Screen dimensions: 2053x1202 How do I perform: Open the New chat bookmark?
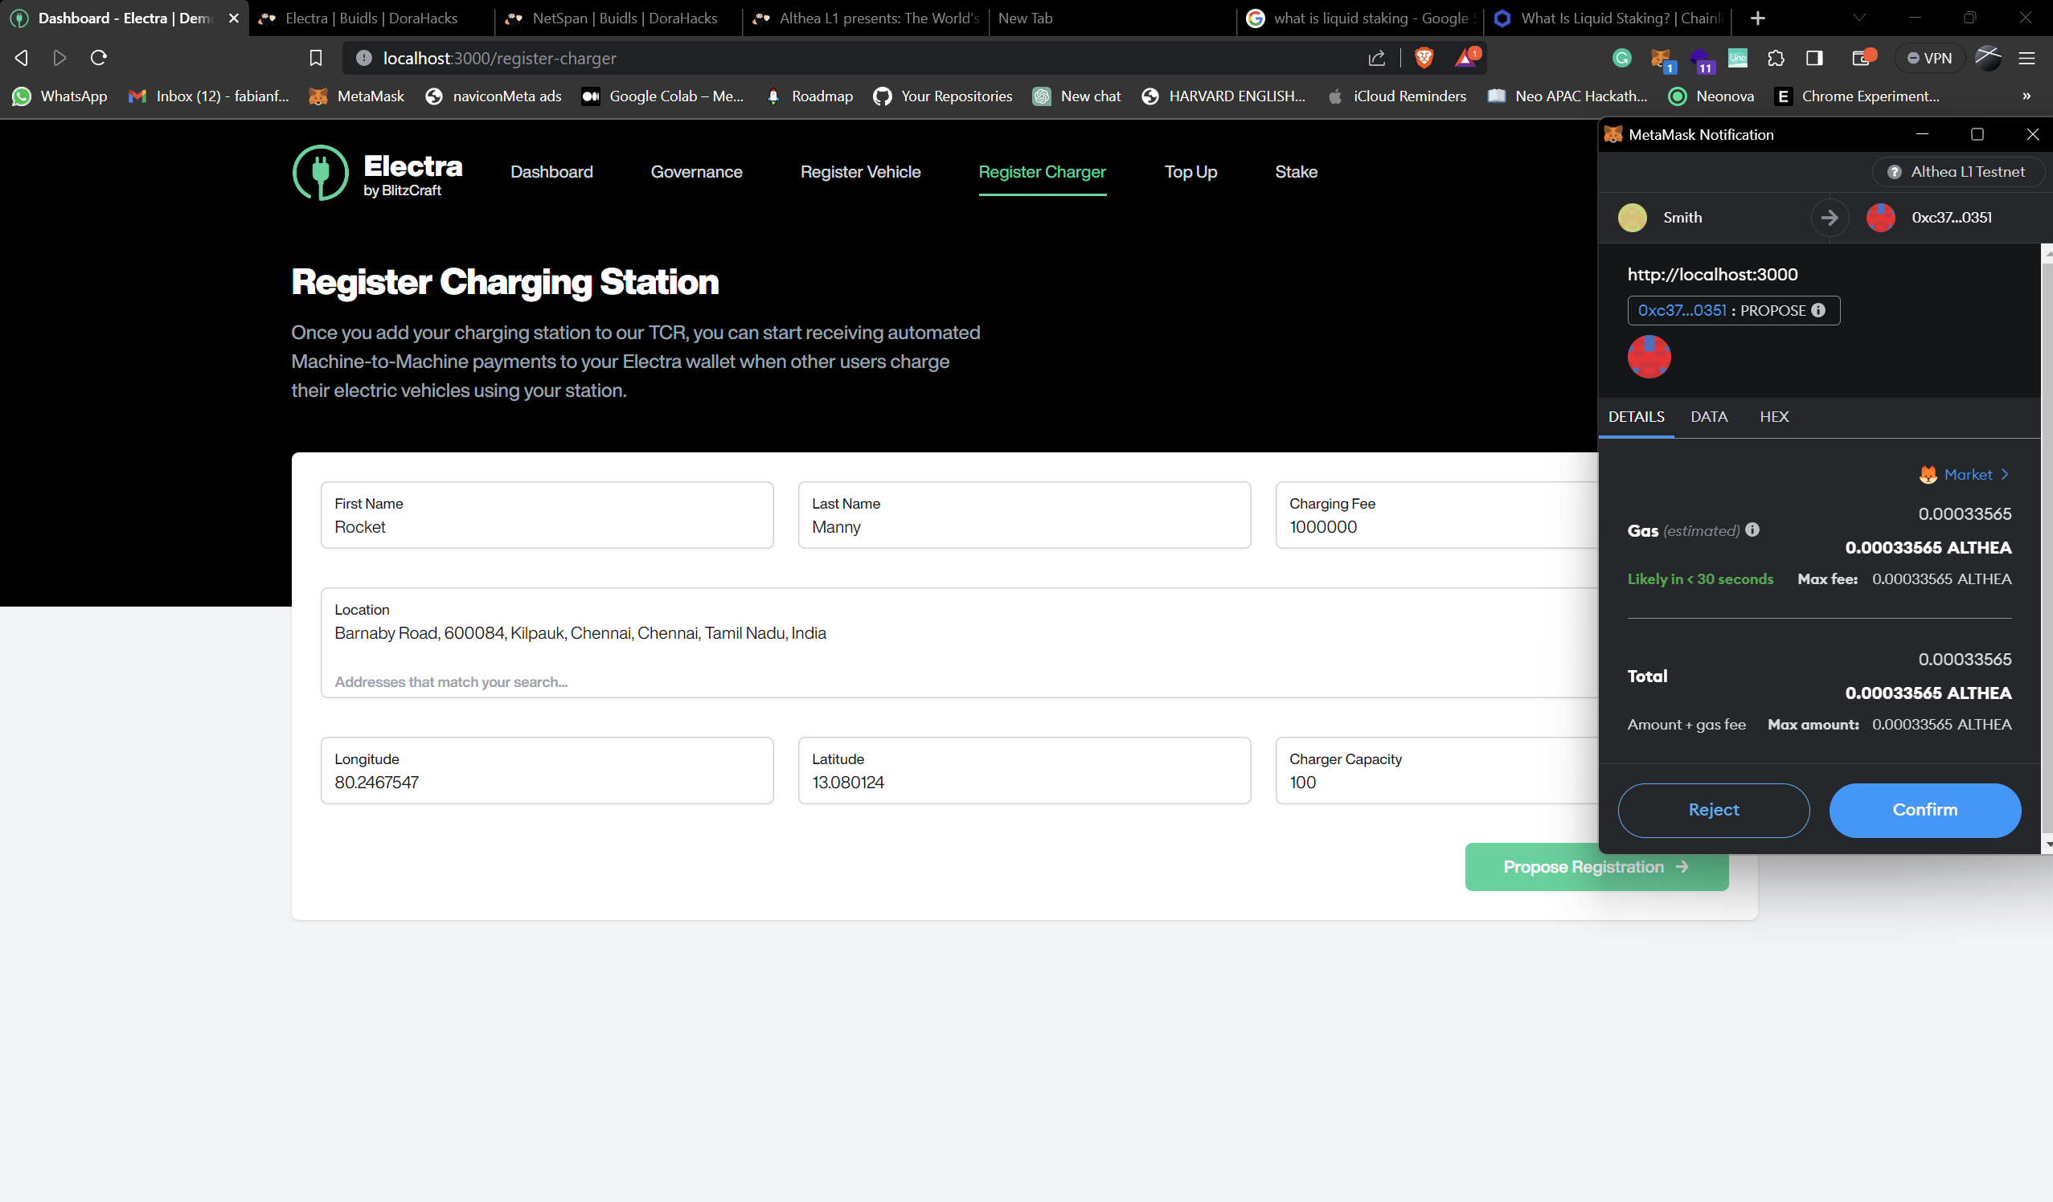click(1077, 96)
